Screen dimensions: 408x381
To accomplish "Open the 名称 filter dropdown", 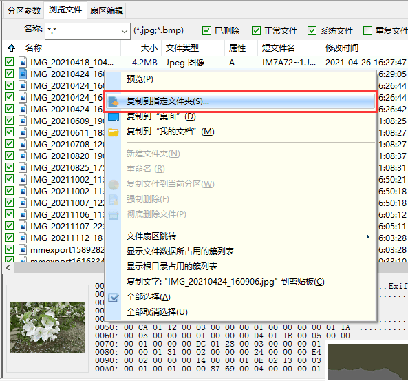I will [x=125, y=31].
